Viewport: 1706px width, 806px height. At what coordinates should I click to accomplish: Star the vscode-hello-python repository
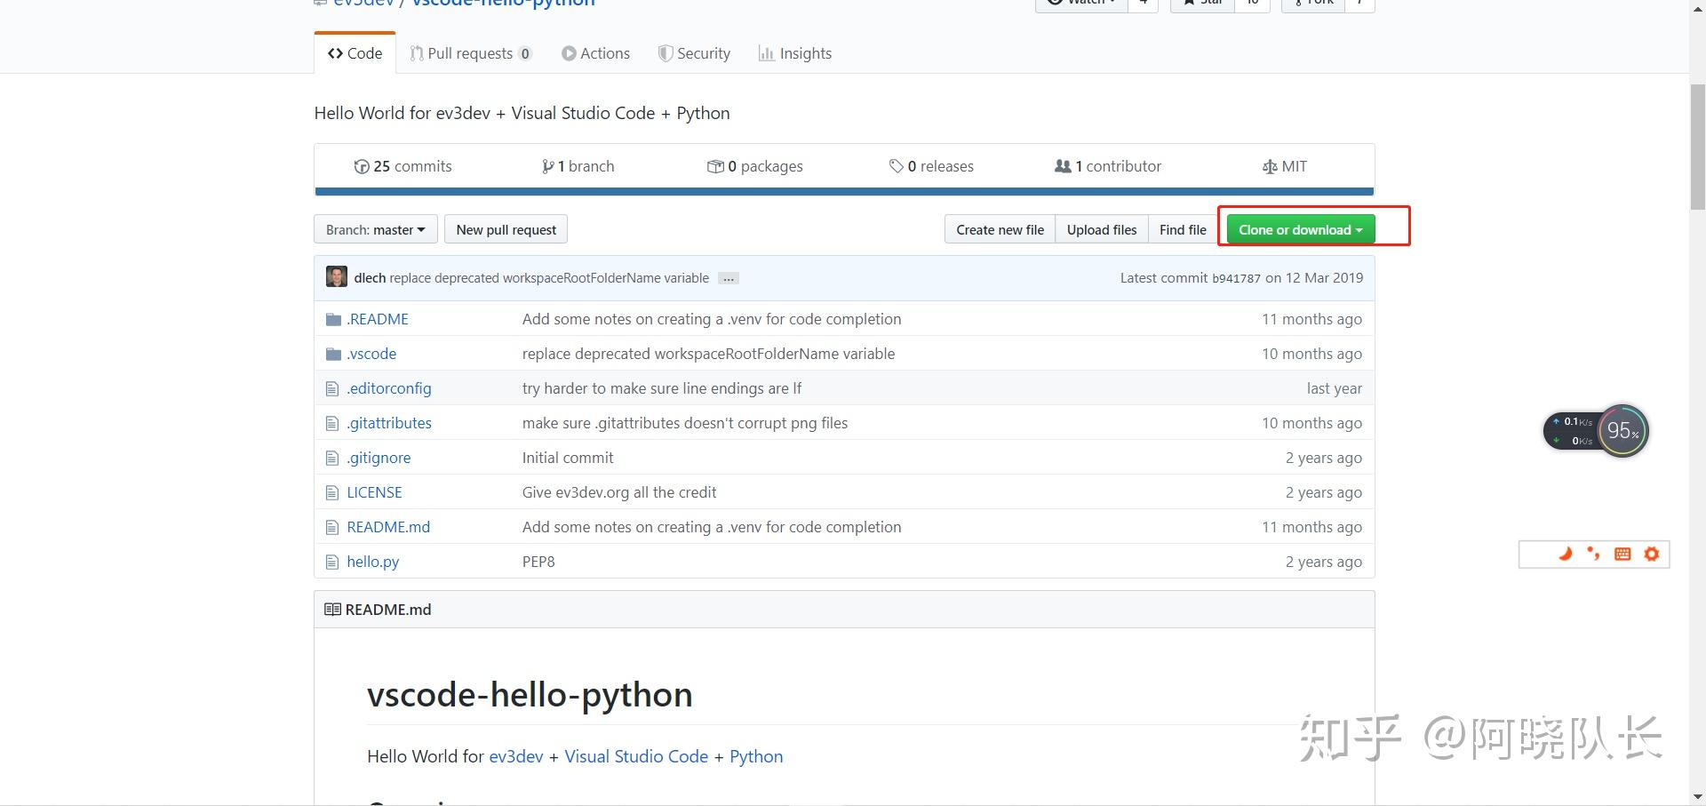(1200, 2)
